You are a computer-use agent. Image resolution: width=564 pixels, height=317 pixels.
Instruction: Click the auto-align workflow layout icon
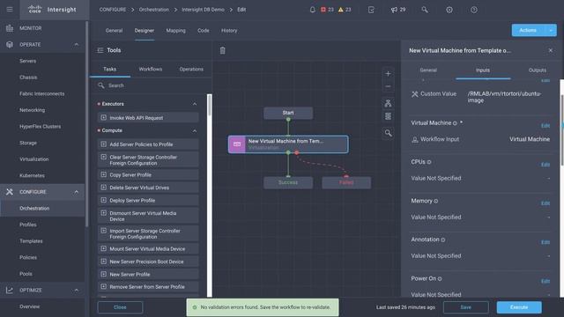(x=388, y=104)
